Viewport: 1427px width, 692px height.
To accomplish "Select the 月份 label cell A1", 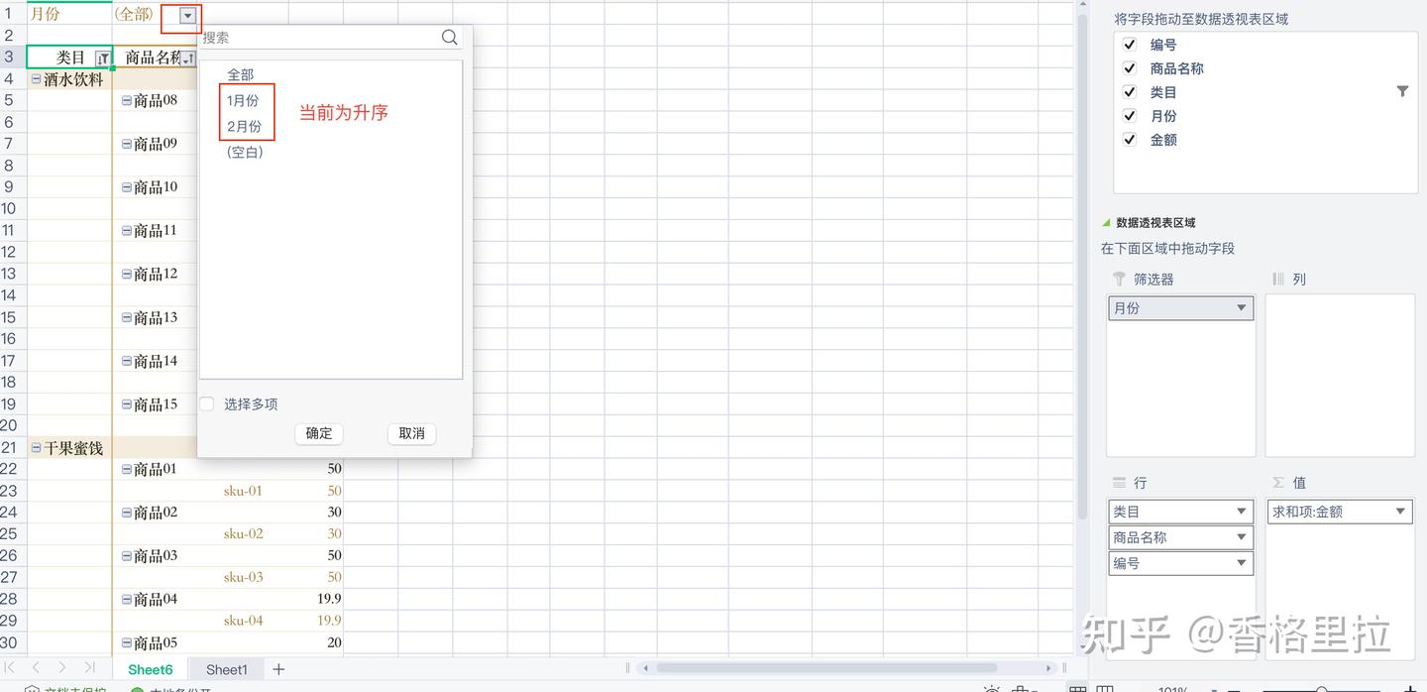I will 69,14.
